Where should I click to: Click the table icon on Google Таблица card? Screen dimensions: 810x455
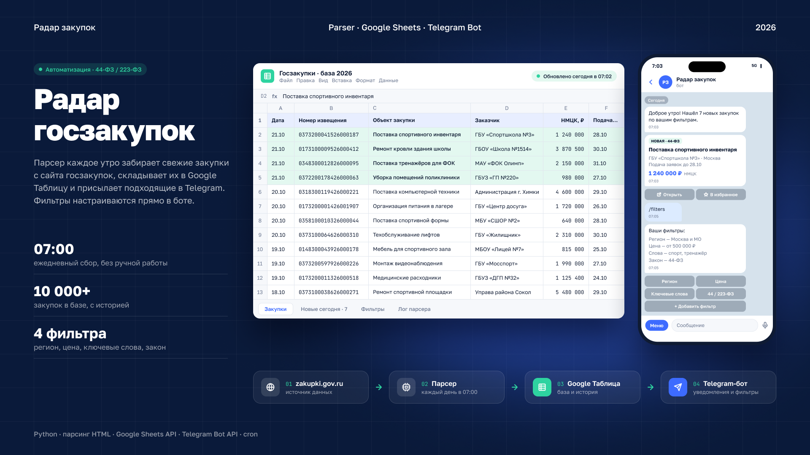[542, 387]
